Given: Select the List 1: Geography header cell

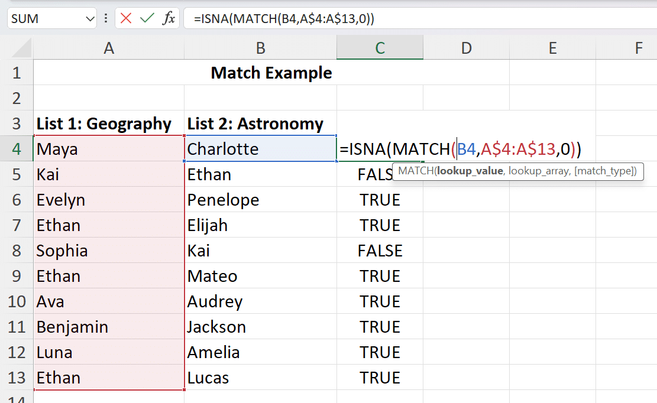Looking at the screenshot, I should pyautogui.click(x=109, y=123).
